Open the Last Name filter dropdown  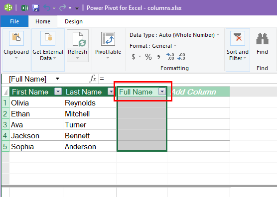pos(111,92)
